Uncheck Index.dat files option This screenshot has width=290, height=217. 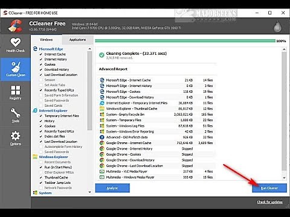41,136
